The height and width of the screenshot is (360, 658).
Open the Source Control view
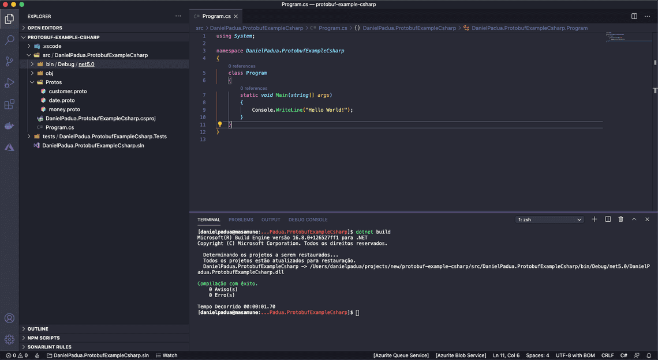point(9,61)
